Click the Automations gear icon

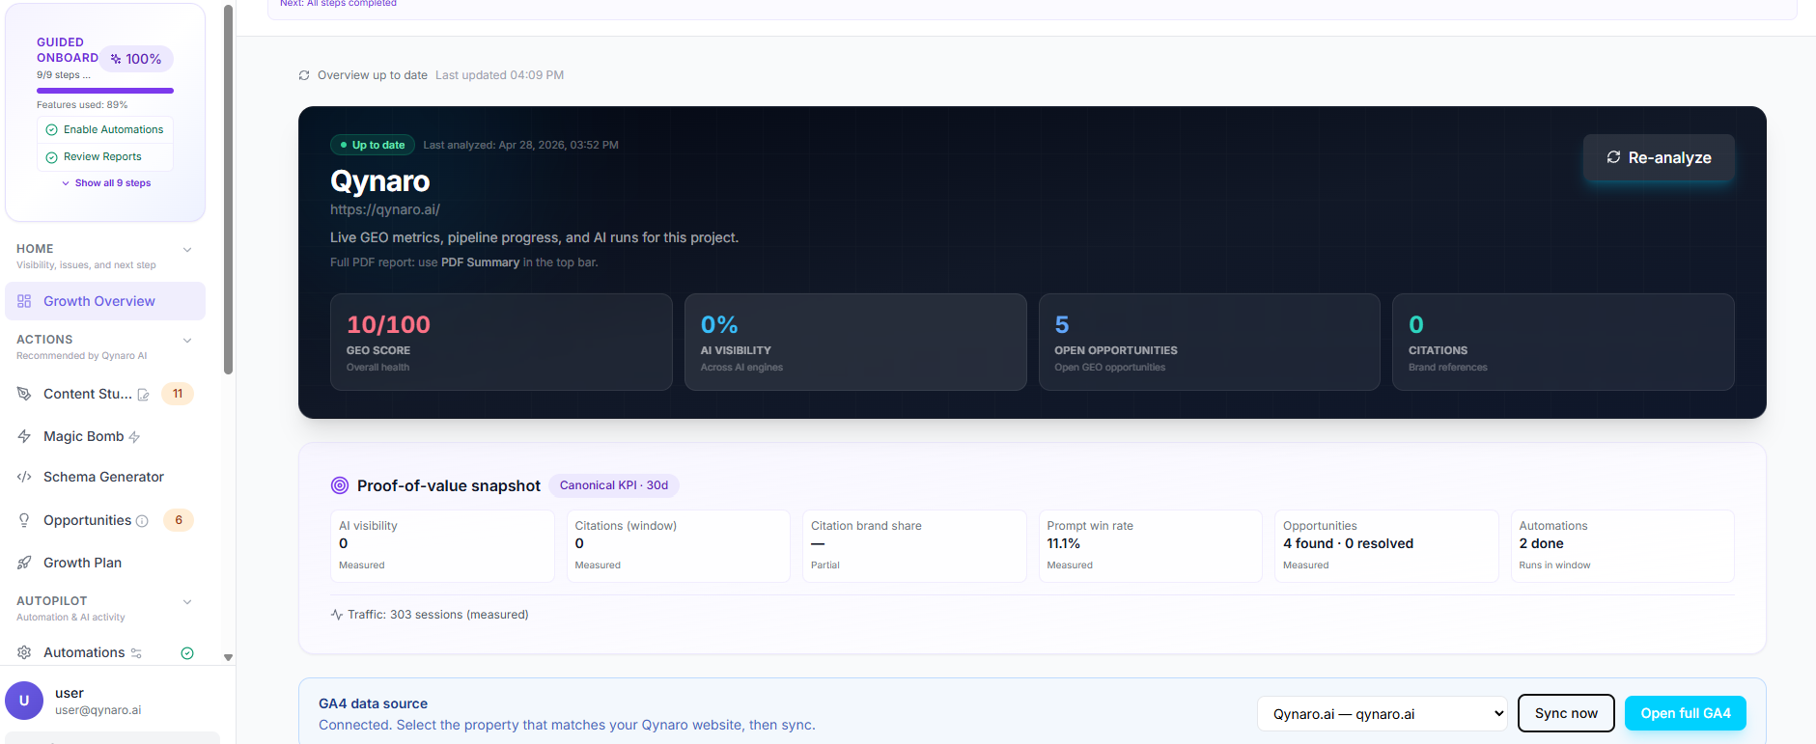[24, 652]
